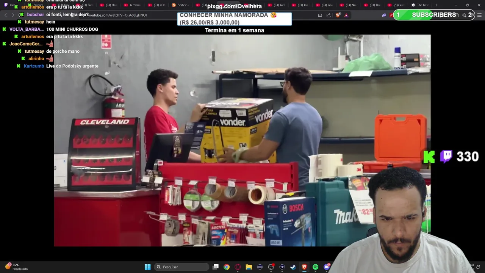485x273 pixels.
Task: Click the 'Termina em 1 semana' text
Action: click(x=235, y=30)
